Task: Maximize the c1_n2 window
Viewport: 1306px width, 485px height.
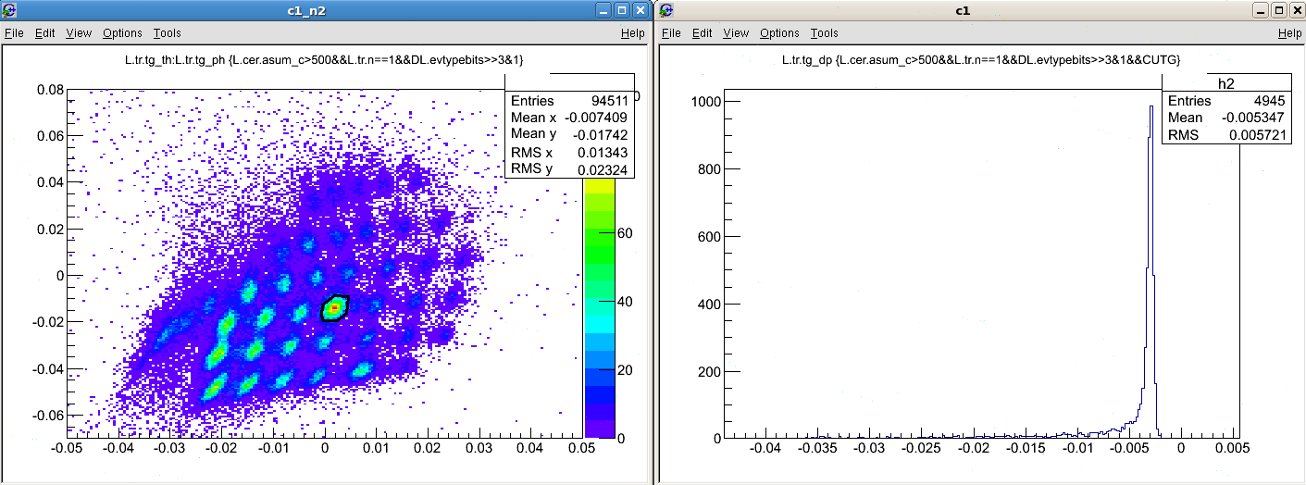Action: [x=622, y=10]
